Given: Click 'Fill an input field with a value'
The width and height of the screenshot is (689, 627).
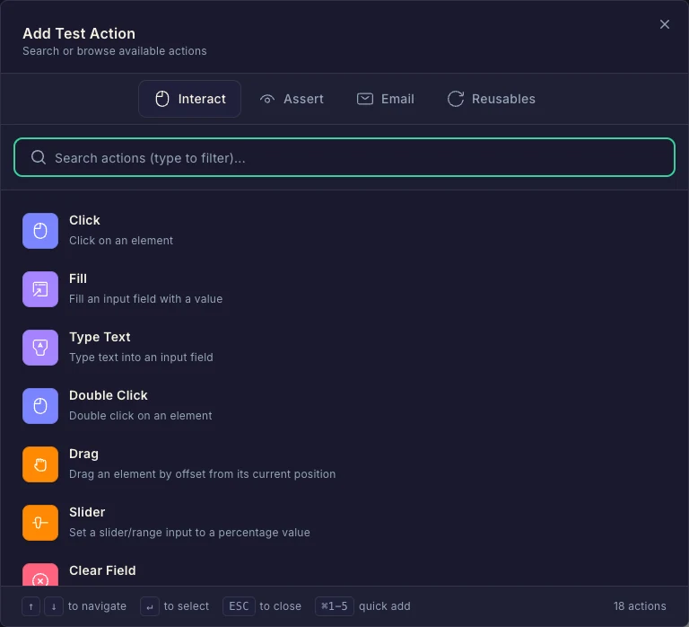Looking at the screenshot, I should point(145,299).
